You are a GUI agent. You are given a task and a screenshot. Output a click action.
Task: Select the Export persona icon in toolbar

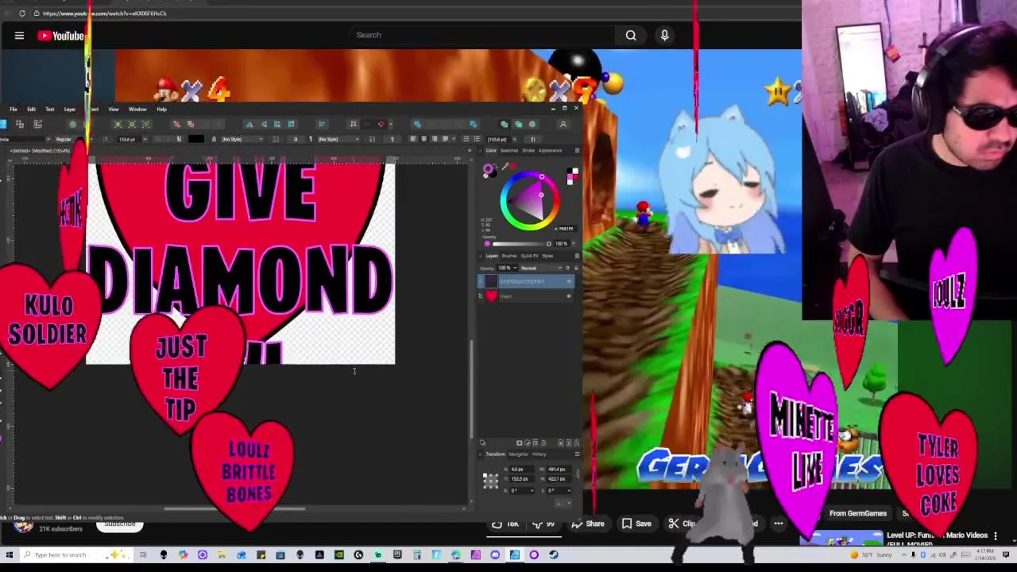click(x=37, y=124)
